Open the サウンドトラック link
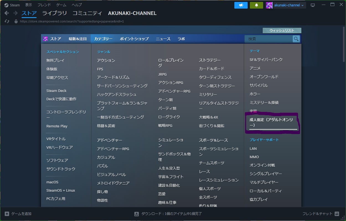Screen dimensions: 346x221 coord(61,169)
